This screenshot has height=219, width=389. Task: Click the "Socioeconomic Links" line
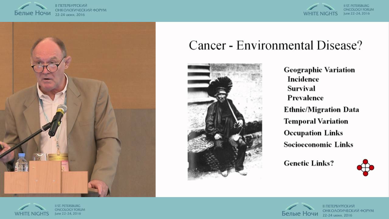[318, 144]
